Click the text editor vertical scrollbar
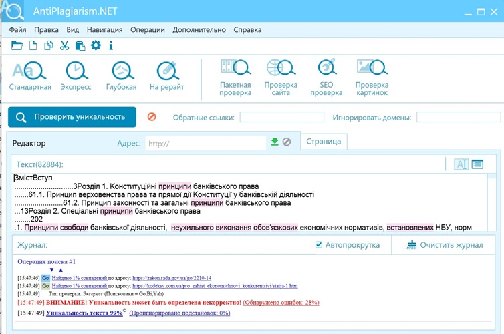The height and width of the screenshot is (334, 504). coord(492,202)
